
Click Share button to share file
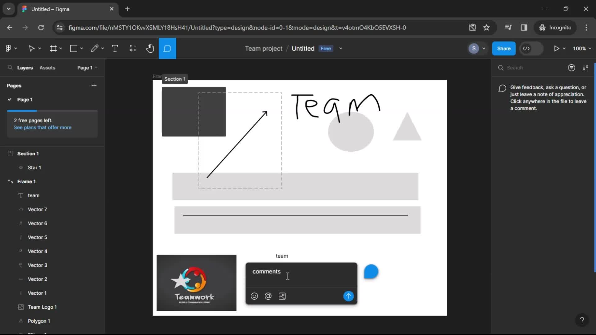[x=503, y=48]
